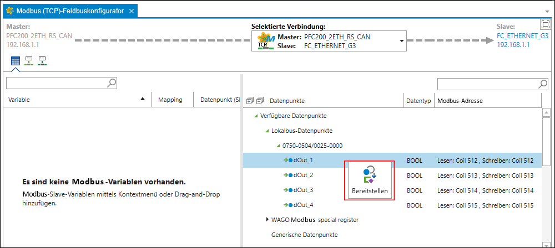Screen dimensions: 555x248
Task: Click the FC_ETHERNET_G3 slave link
Action: pos(522,35)
